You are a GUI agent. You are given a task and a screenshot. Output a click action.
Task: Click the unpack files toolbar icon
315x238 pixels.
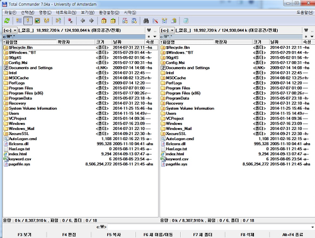(x=113, y=21)
